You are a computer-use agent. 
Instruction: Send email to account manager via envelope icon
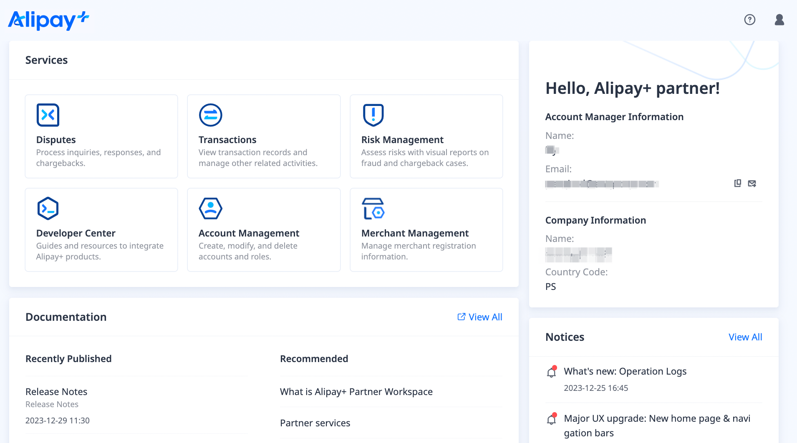tap(752, 184)
